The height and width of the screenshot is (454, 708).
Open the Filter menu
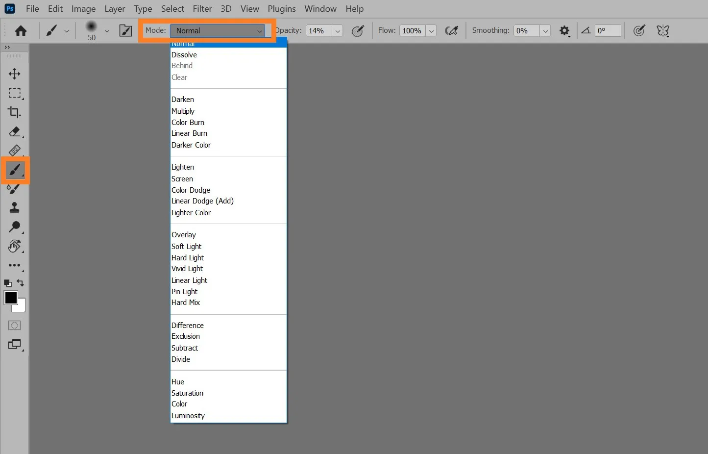(x=202, y=9)
